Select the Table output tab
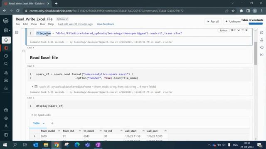This screenshot has height=149, width=266. 36,123
